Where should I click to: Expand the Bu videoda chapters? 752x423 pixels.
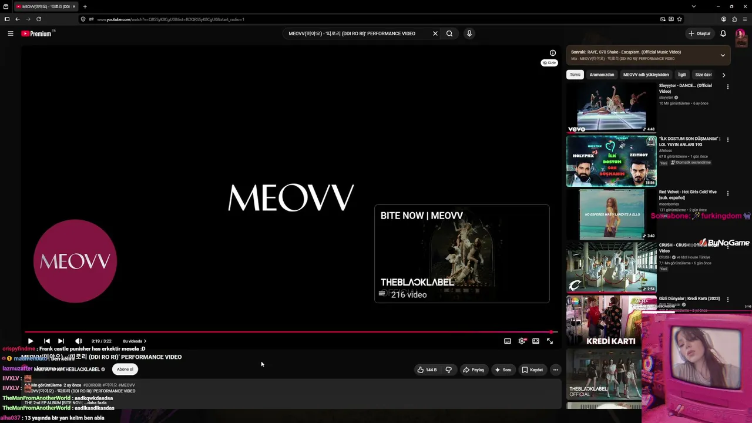point(135,341)
